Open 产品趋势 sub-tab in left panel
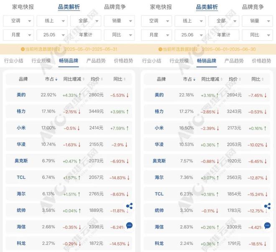The image size is (276, 252). click(96, 61)
